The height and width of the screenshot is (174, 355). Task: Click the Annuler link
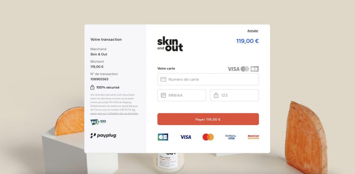(253, 31)
